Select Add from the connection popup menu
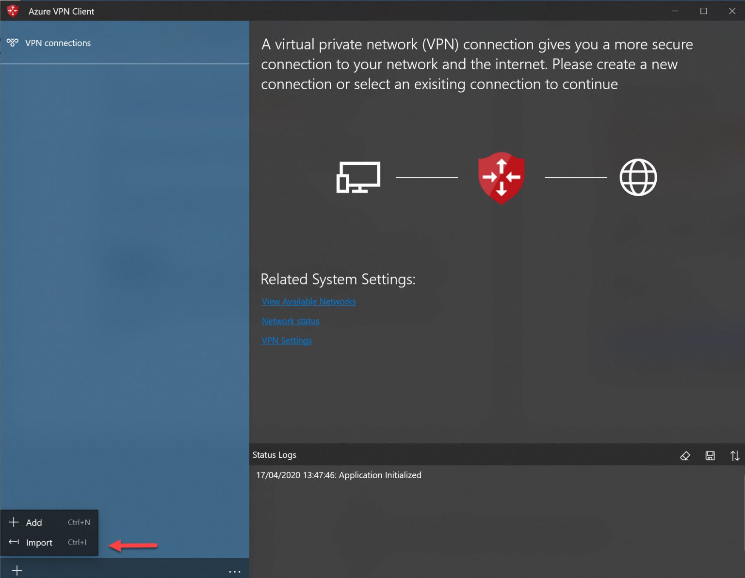Viewport: 745px width, 578px height. pos(34,522)
